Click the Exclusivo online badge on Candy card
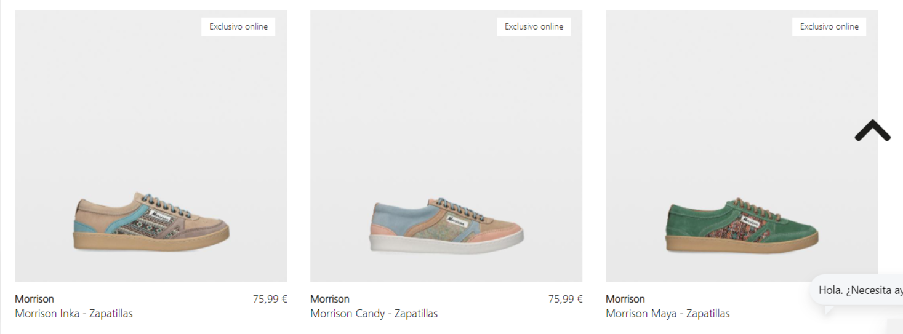 tap(534, 26)
